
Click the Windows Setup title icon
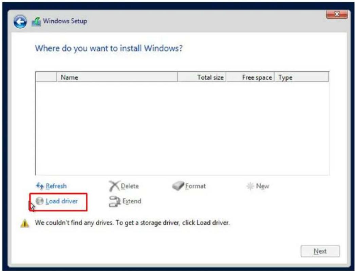(36, 22)
